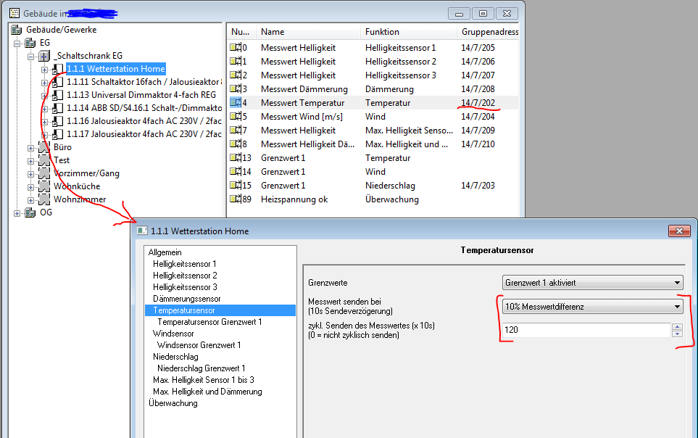
Task: Expand the Wohnzimmer tree node
Action: point(31,199)
